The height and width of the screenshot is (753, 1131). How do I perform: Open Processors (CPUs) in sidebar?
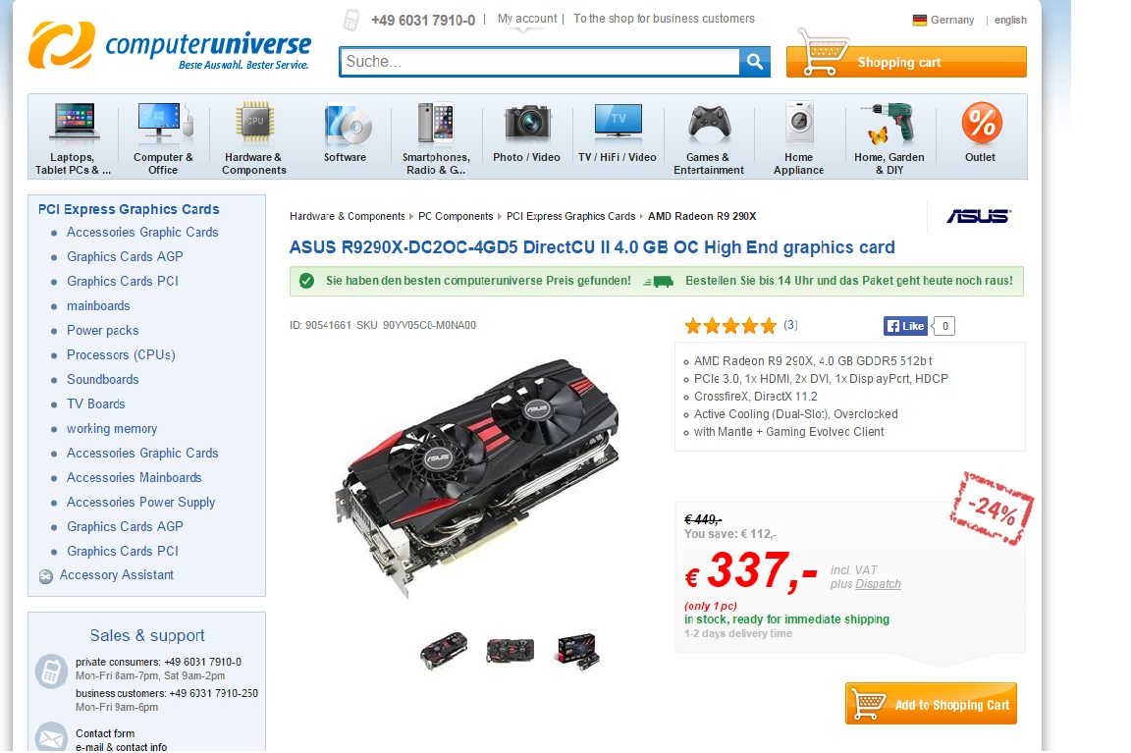point(121,354)
